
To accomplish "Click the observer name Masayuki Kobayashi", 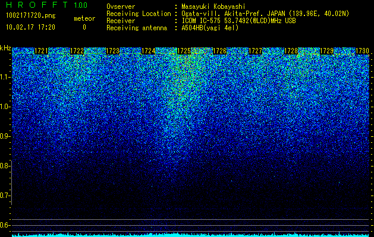I will click(x=213, y=7).
